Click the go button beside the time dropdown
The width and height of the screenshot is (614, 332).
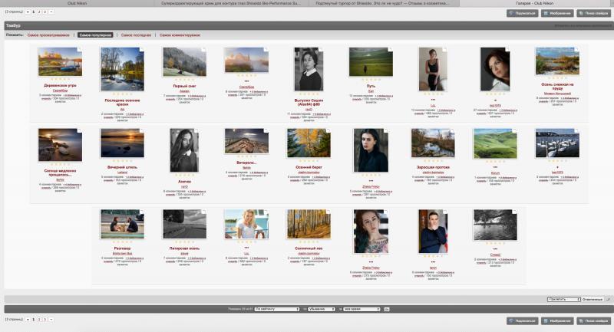tap(387, 309)
